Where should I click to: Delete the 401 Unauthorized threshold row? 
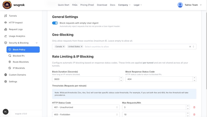click(194, 107)
